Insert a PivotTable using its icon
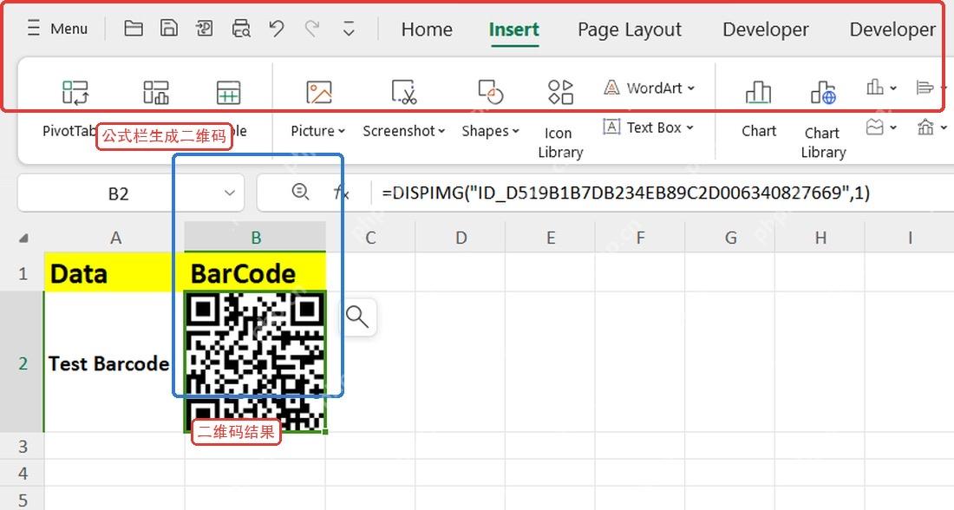 [75, 93]
